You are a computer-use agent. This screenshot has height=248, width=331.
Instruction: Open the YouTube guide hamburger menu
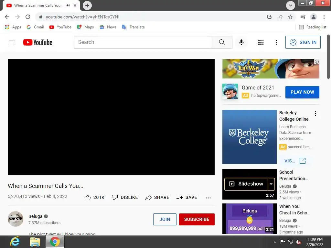pyautogui.click(x=12, y=42)
